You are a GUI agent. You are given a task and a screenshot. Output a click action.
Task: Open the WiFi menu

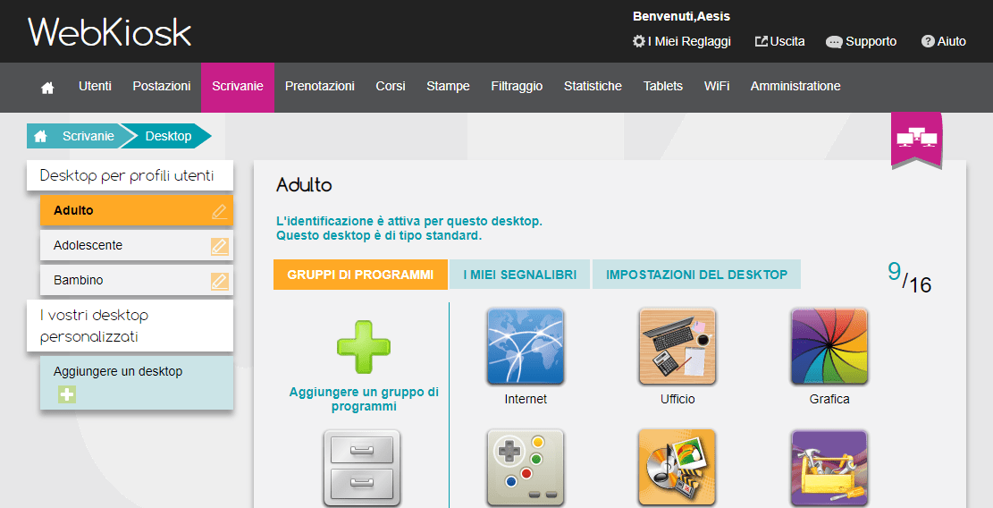pyautogui.click(x=717, y=86)
